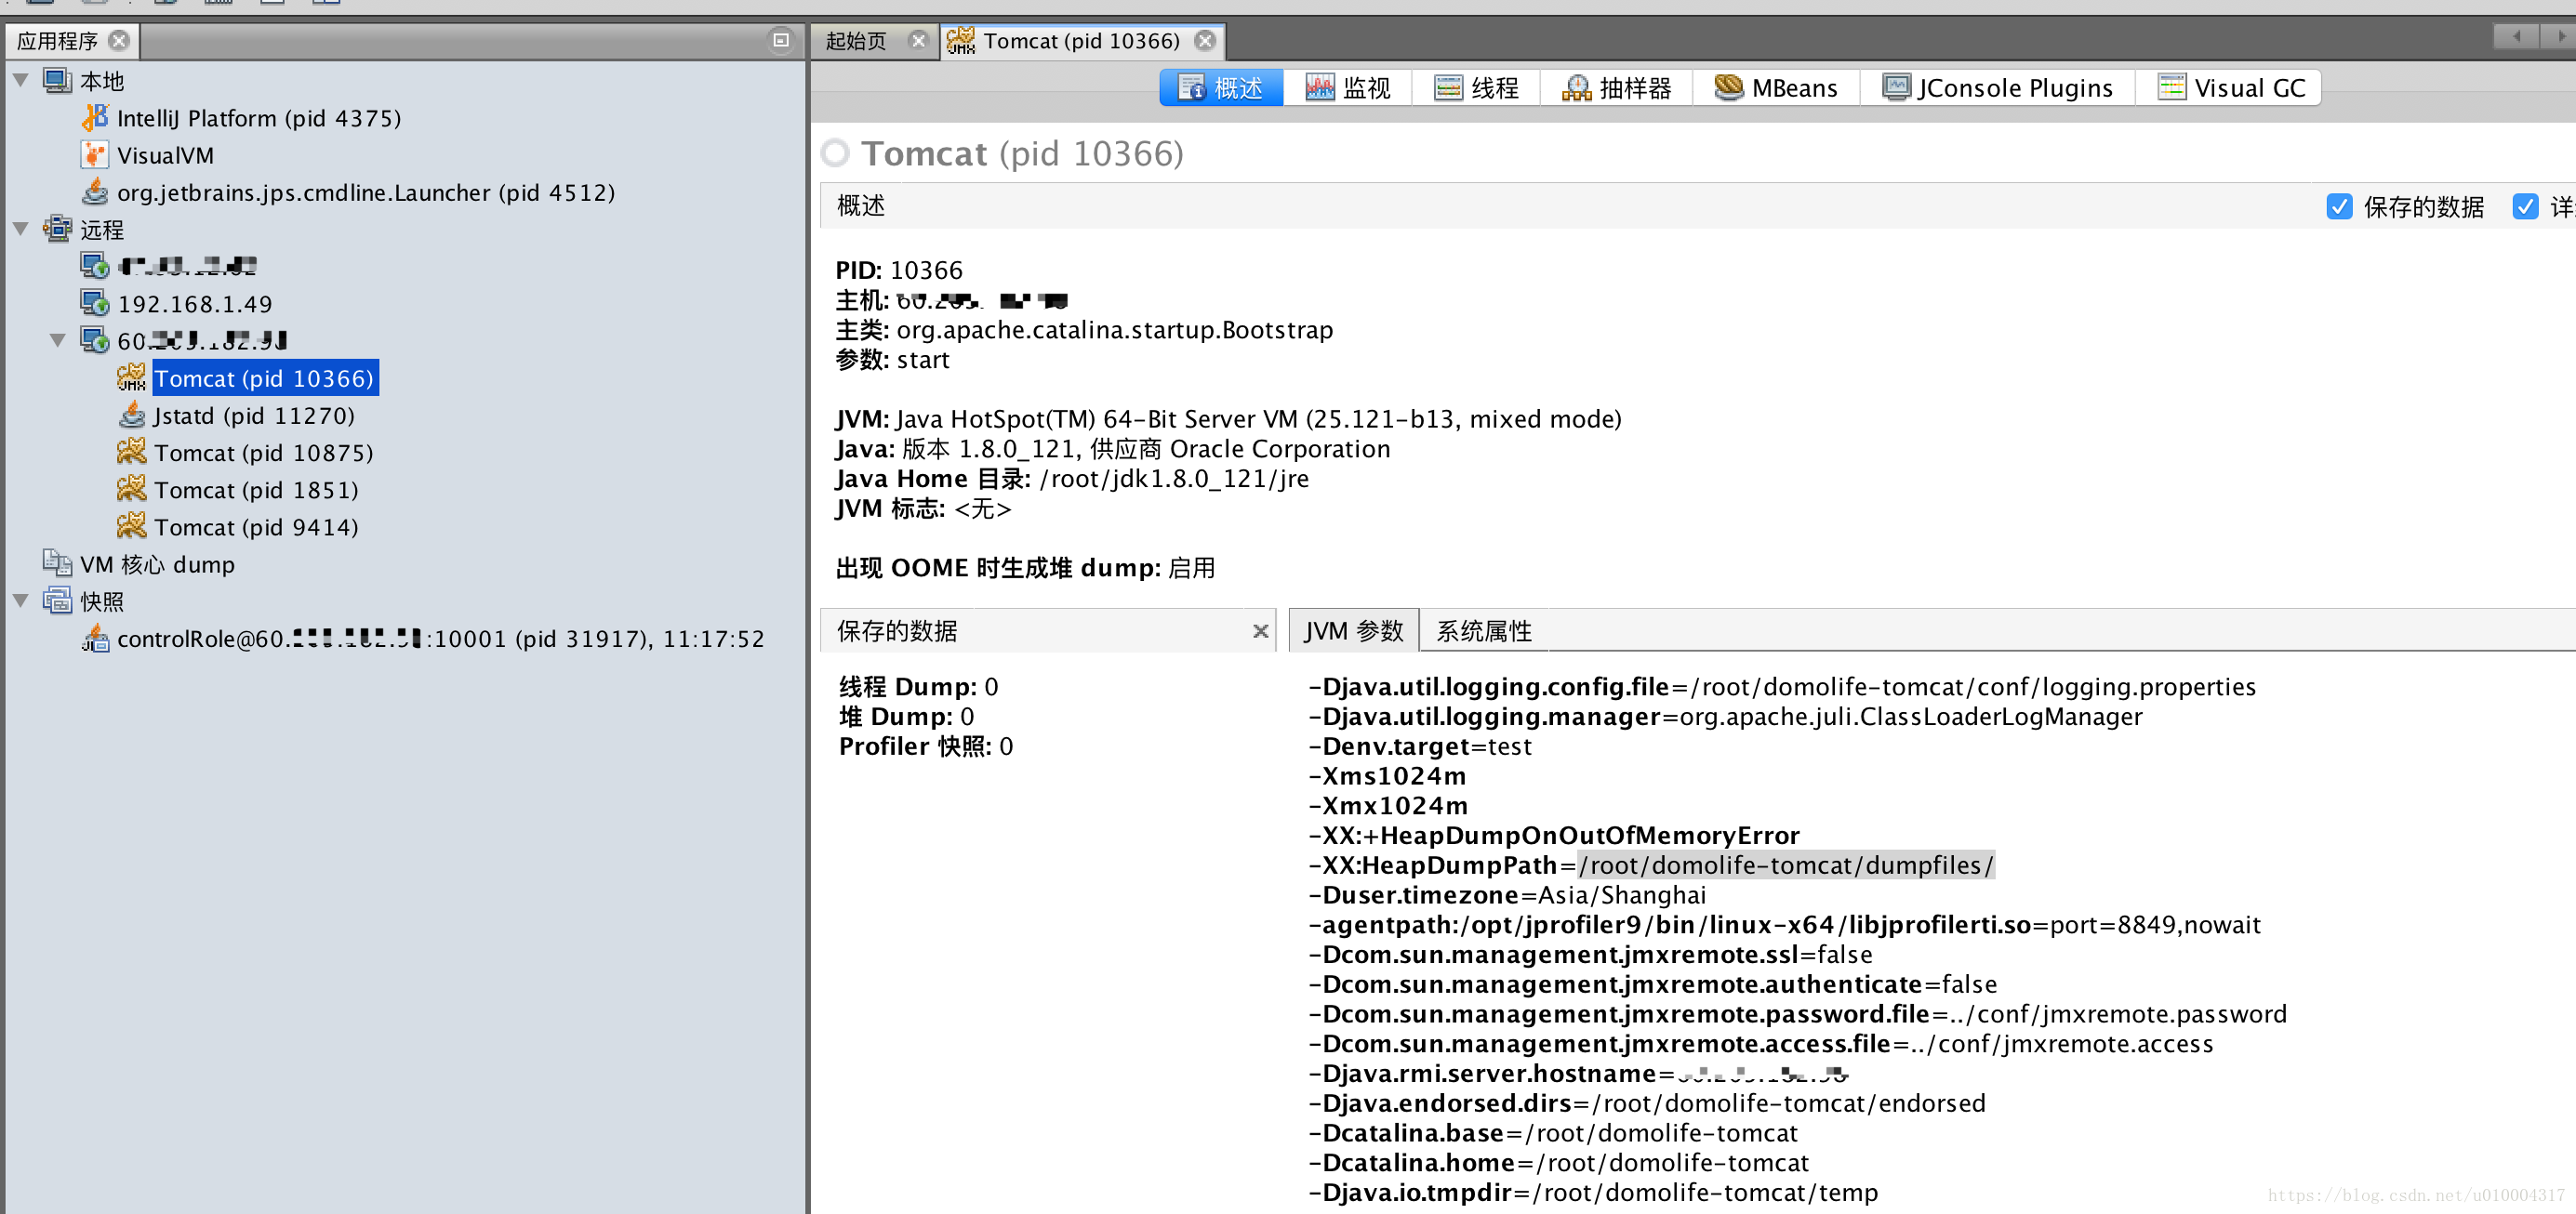Click the IntelliJ Platform (pid 4375) icon
Screen dimensions: 2576x1214
(95, 118)
